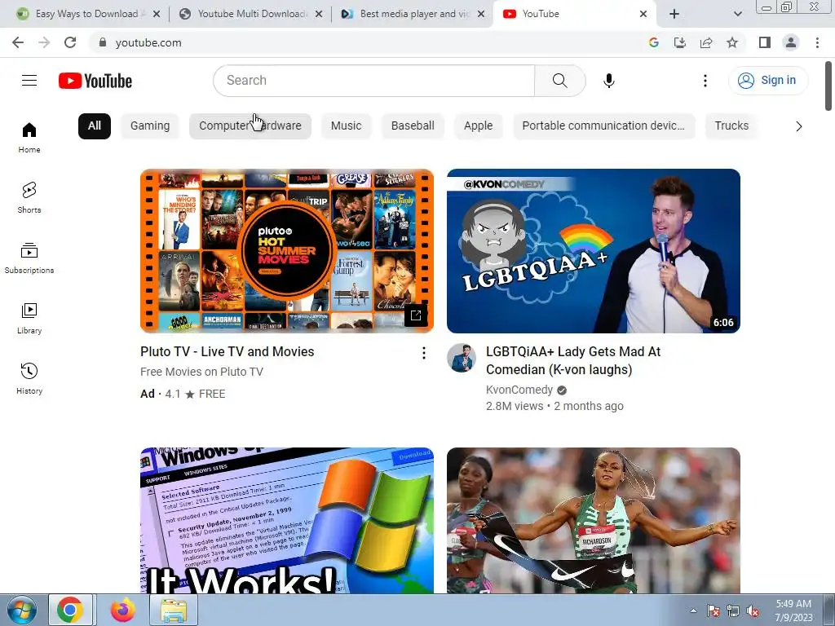835x626 pixels.
Task: Open Library in sidebar
Action: 29,319
